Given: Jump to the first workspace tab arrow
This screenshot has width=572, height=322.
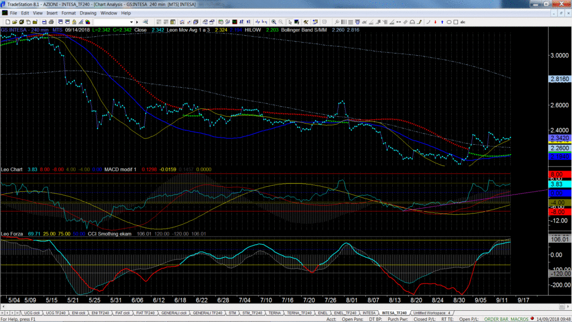Looking at the screenshot, I should point(3,313).
